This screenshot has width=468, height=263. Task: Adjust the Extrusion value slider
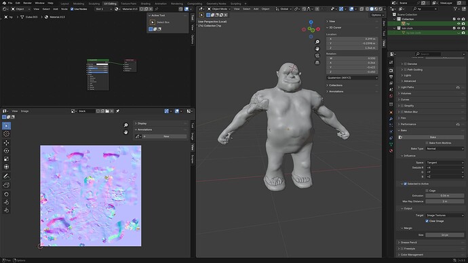point(445,196)
